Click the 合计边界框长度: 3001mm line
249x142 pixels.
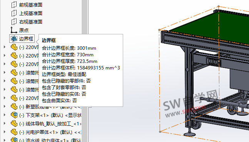pos(69,48)
